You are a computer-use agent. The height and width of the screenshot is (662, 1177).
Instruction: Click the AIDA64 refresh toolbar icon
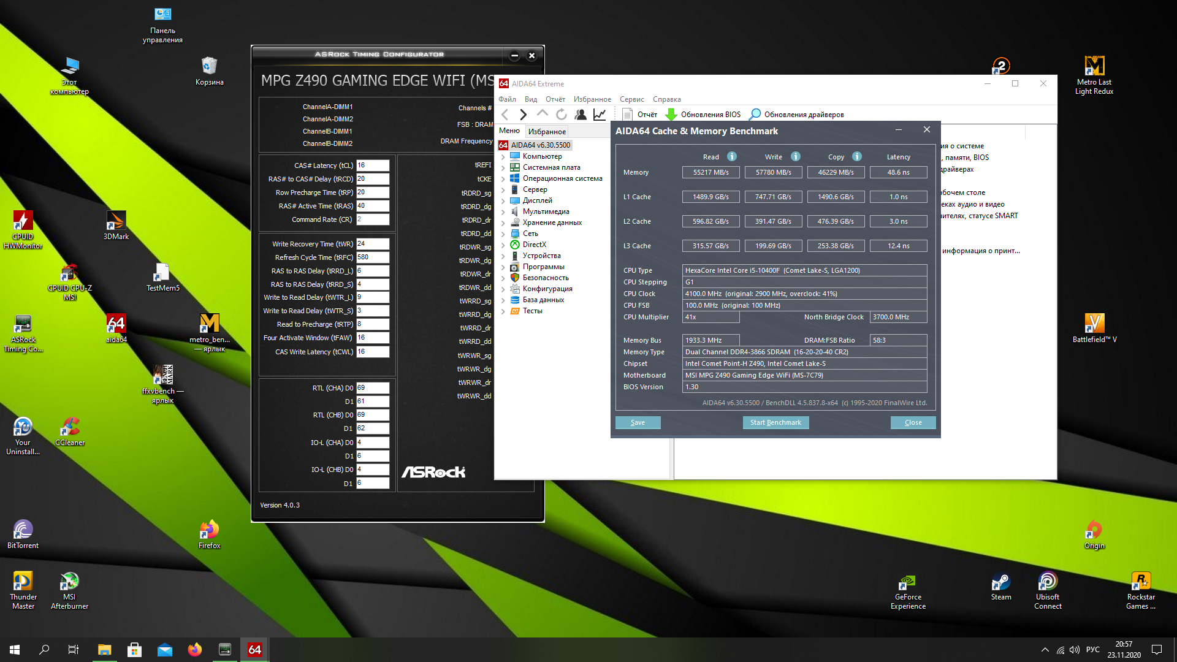click(561, 115)
